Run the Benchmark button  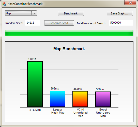tap(71, 13)
